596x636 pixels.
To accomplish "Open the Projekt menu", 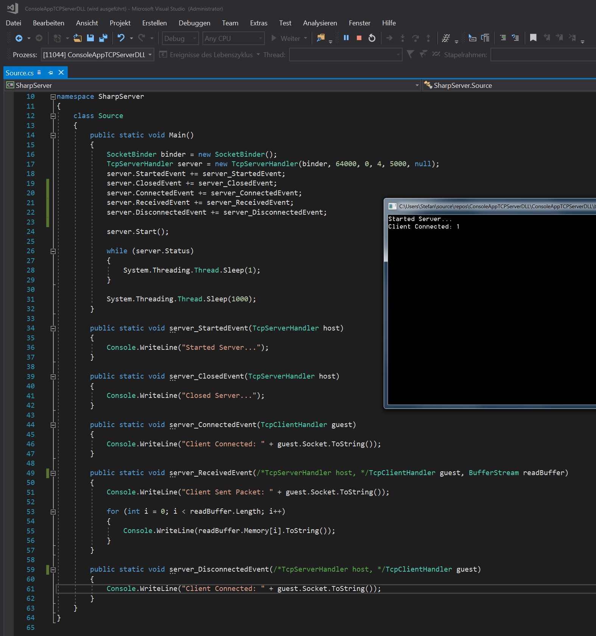I will tap(120, 23).
